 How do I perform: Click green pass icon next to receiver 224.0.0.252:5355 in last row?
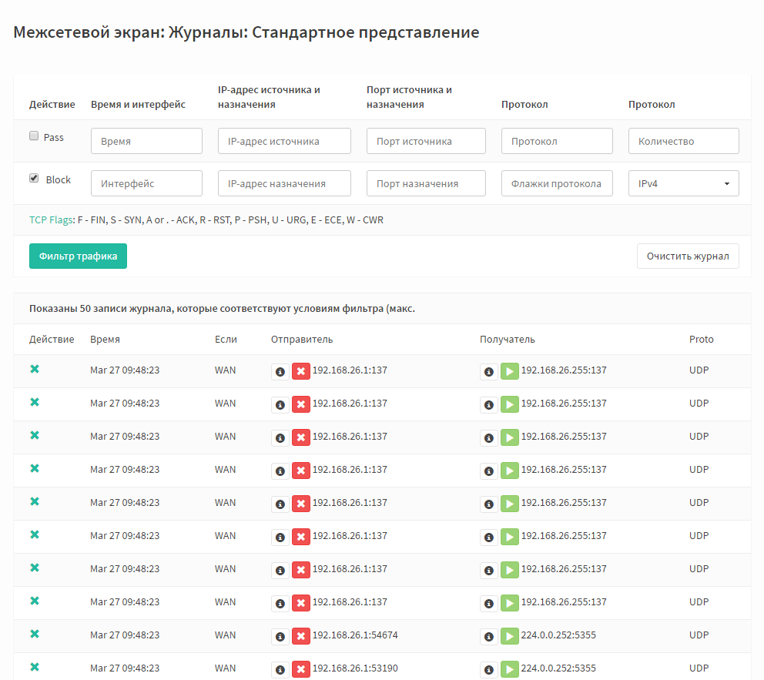click(510, 670)
